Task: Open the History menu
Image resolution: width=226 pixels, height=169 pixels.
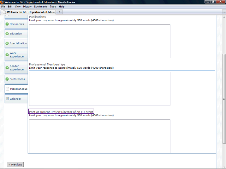Action: coord(27,7)
